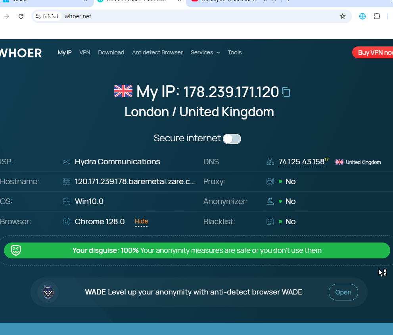
Task: Click the Win10.0 OS value
Action: point(89,201)
